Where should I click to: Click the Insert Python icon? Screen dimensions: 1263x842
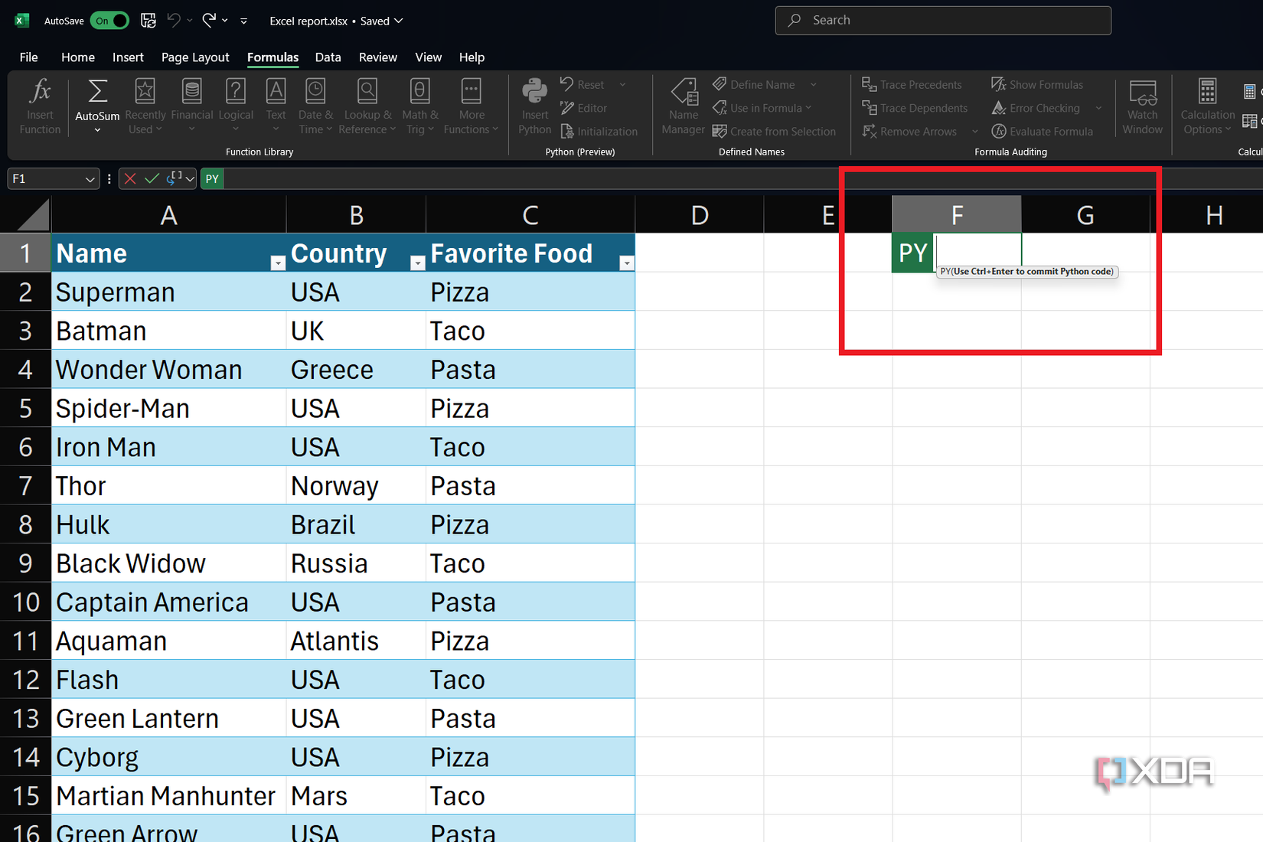[x=534, y=105]
